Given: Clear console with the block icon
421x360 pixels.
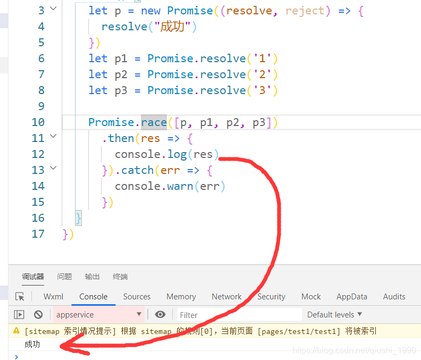Looking at the screenshot, I should 38,315.
